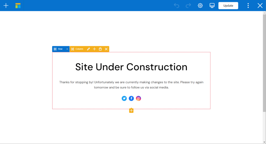Click the vertical scrollbar thumb
Screen dimensions: 266x144
264,63
